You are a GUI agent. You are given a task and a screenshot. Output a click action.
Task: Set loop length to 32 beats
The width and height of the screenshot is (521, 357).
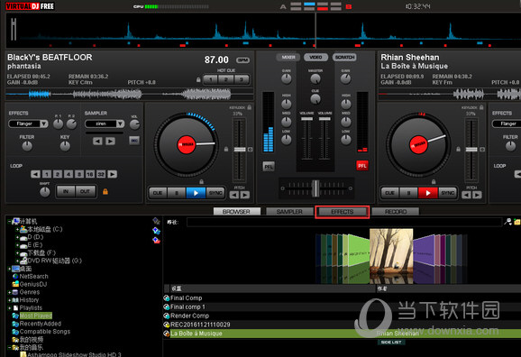101,174
